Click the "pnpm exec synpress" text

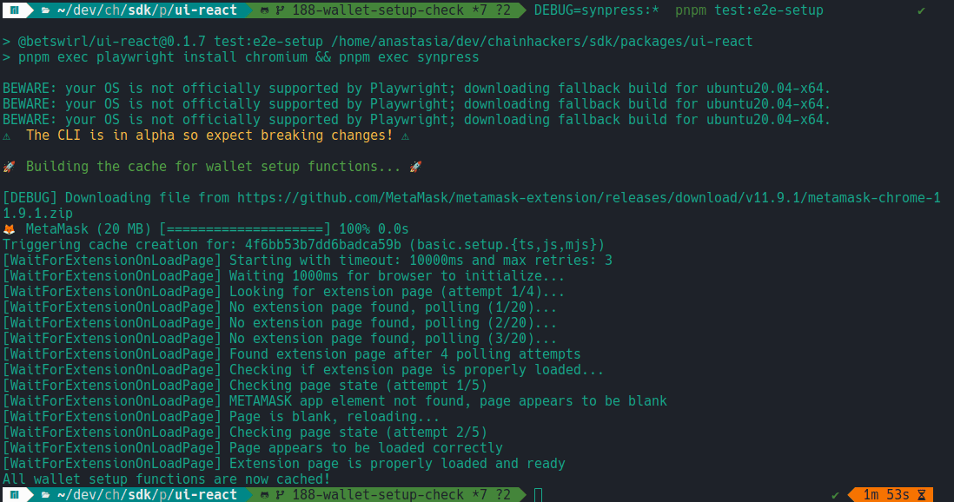click(409, 57)
